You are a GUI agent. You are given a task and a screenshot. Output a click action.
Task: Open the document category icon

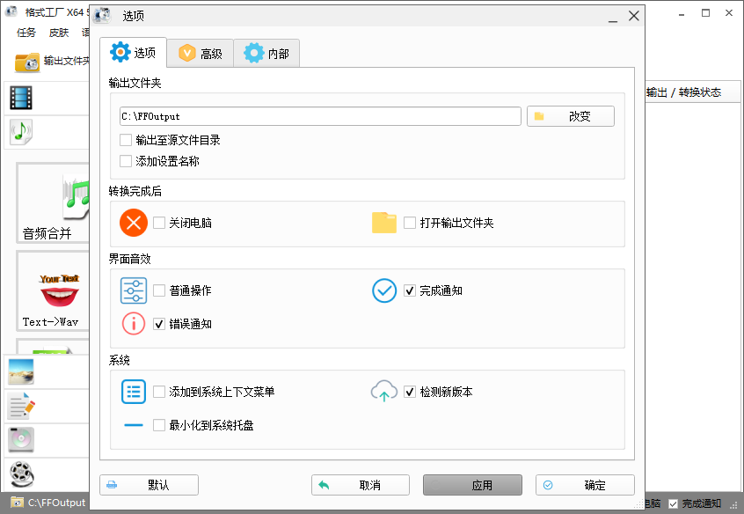(22, 406)
